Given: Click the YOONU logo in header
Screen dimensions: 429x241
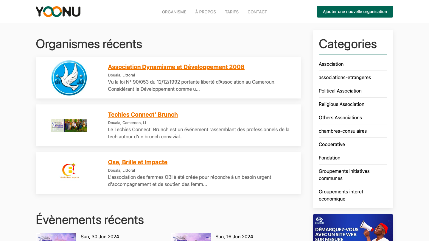Looking at the screenshot, I should (58, 12).
